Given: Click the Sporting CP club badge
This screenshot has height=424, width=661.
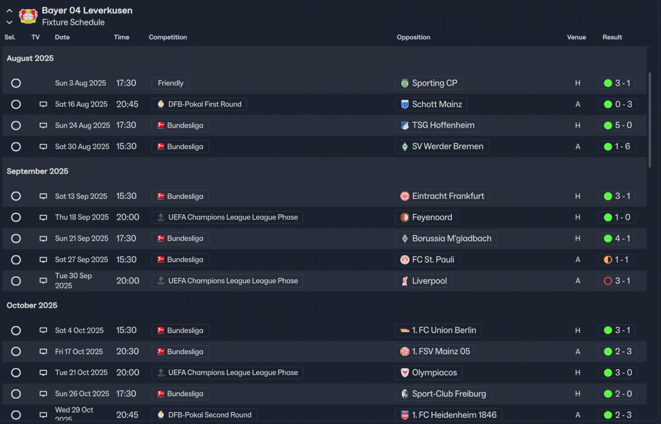Looking at the screenshot, I should pyautogui.click(x=405, y=83).
